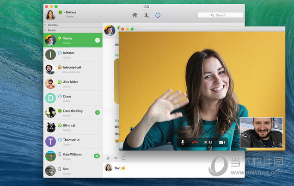Click the self-view video thumbnail
This screenshot has height=186, width=294.
pyautogui.click(x=261, y=132)
